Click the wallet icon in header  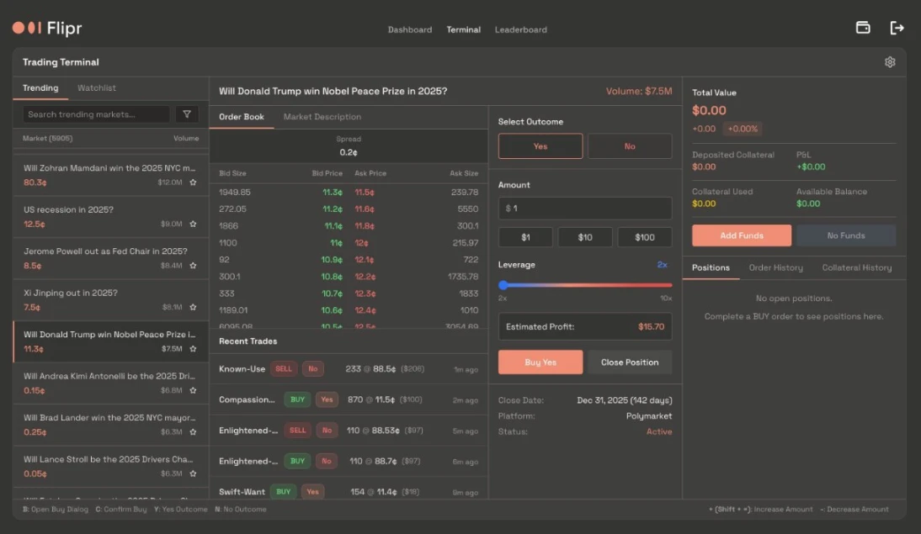tap(863, 28)
